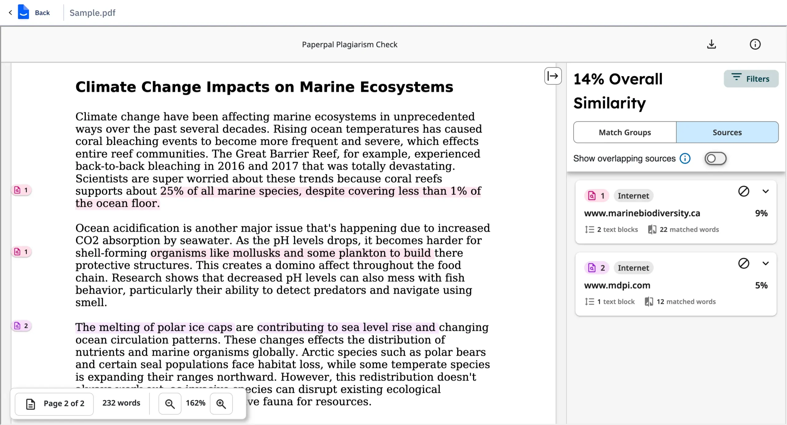Click the Paperpal logo icon
Image resolution: width=787 pixels, height=425 pixels.
click(23, 12)
